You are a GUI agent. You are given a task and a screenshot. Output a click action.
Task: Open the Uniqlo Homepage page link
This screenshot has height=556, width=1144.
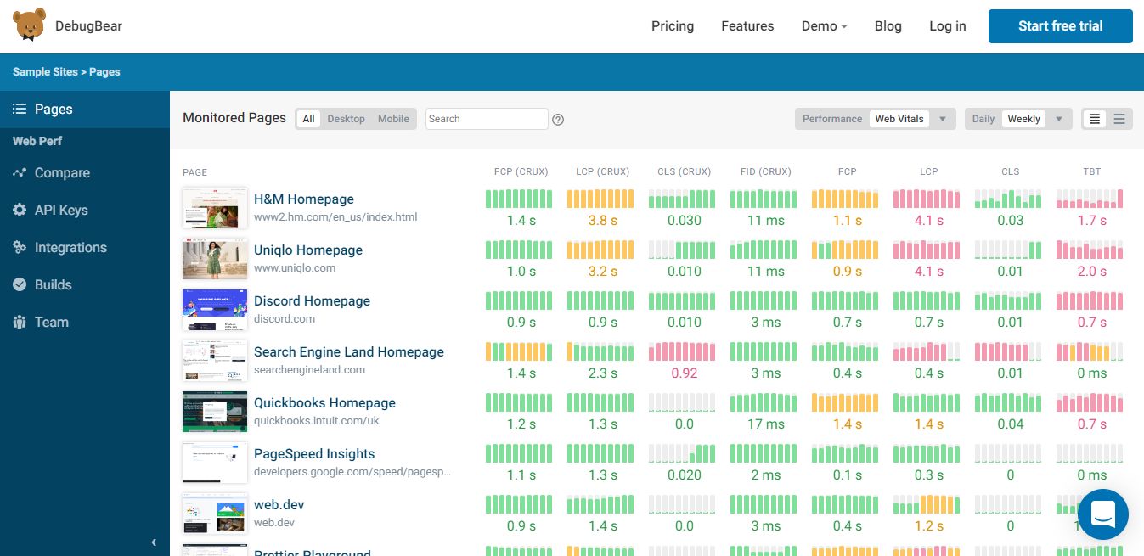pos(308,250)
